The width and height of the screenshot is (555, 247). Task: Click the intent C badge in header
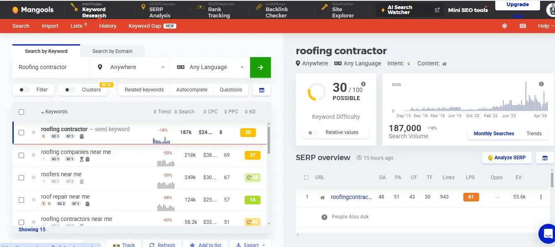409,64
